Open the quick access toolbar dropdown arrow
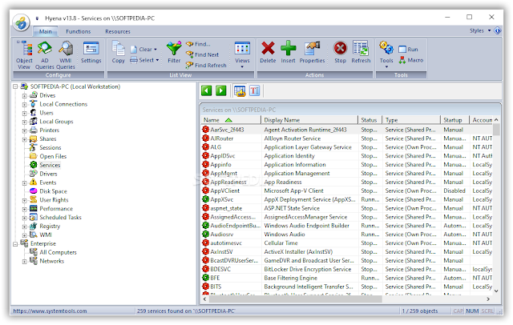Viewport: 513px width, 325px height. (x=37, y=18)
